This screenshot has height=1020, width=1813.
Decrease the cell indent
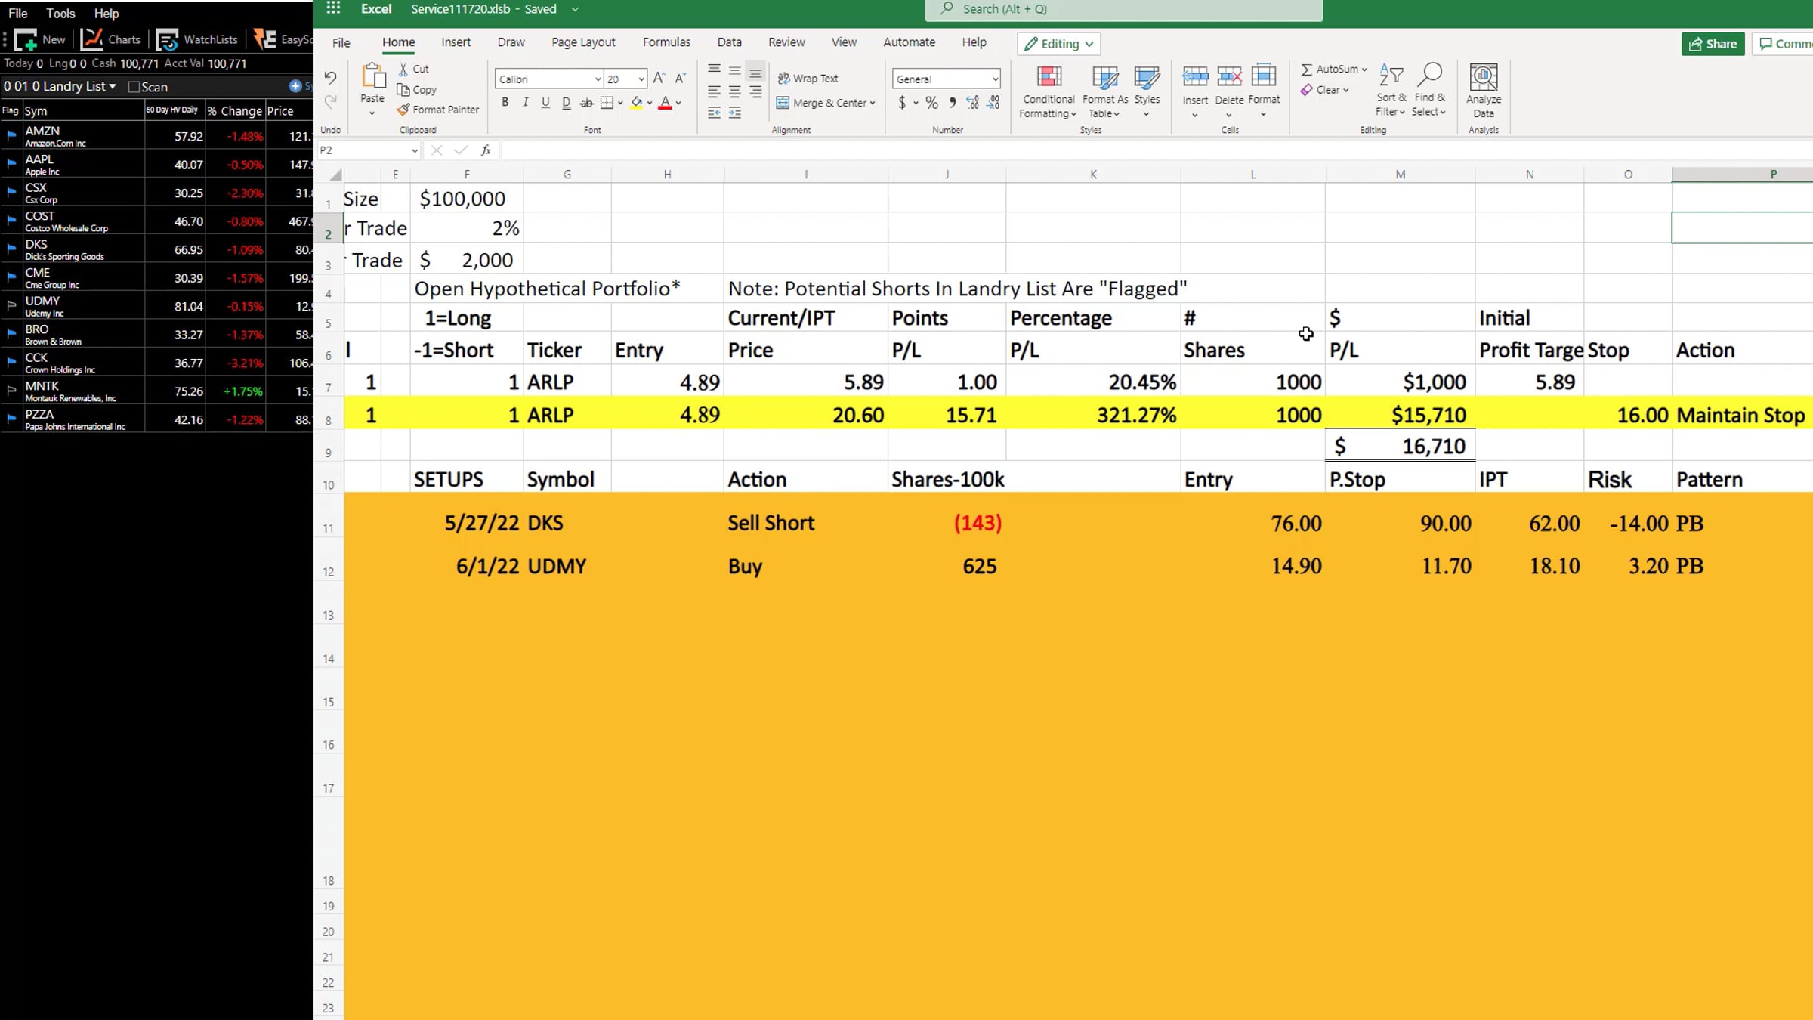[714, 113]
